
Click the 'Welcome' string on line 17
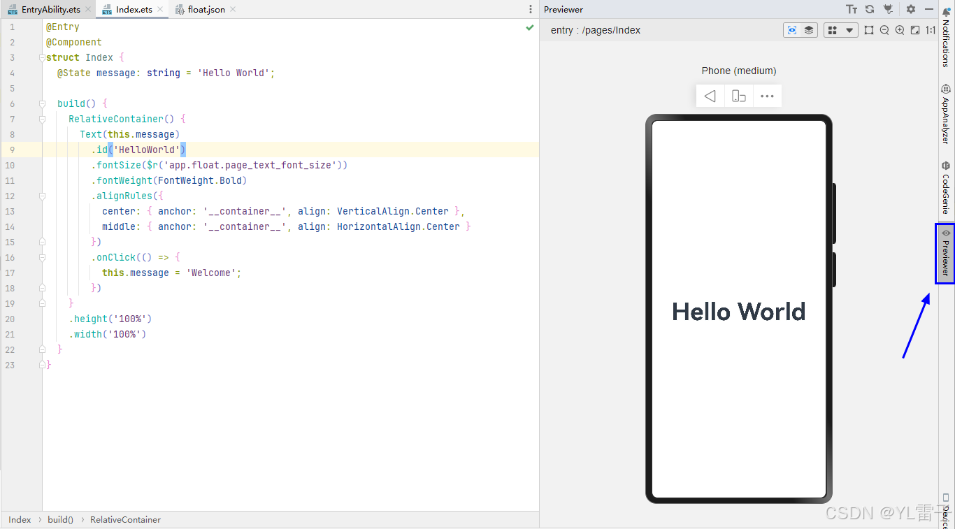(x=211, y=273)
